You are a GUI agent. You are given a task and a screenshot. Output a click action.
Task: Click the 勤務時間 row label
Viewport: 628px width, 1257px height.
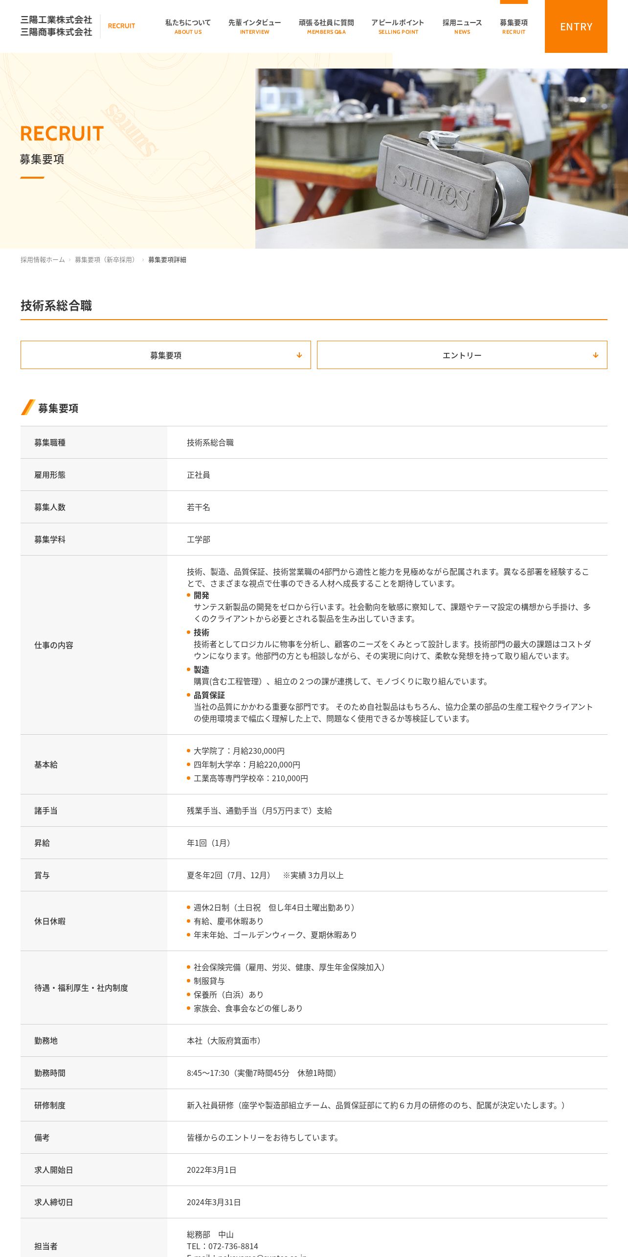(50, 1073)
